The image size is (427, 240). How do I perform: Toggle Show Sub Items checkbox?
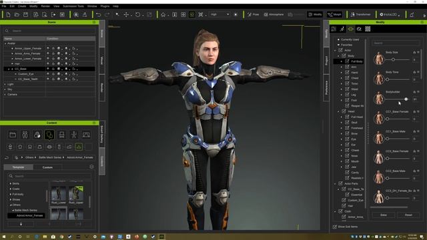pyautogui.click(x=335, y=227)
